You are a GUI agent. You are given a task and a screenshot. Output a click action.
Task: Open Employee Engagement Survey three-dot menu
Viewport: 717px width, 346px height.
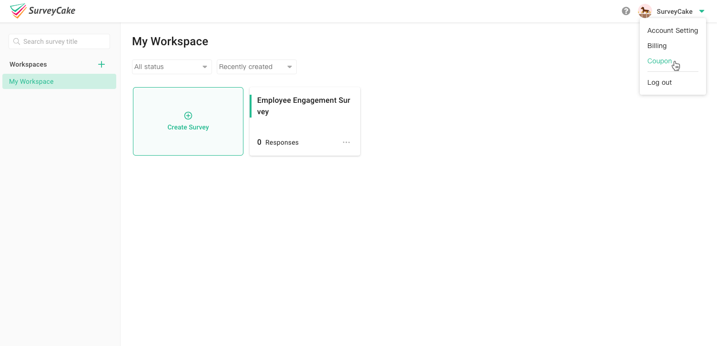pyautogui.click(x=346, y=142)
